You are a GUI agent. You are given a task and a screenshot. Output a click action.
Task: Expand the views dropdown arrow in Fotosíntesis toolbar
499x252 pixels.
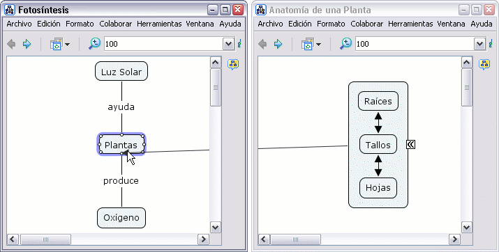[68, 45]
